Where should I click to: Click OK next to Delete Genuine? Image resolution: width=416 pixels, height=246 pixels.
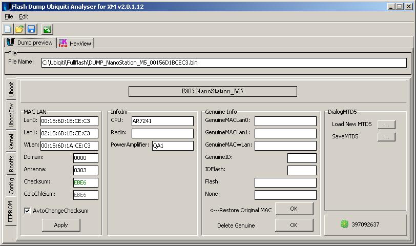point(294,225)
